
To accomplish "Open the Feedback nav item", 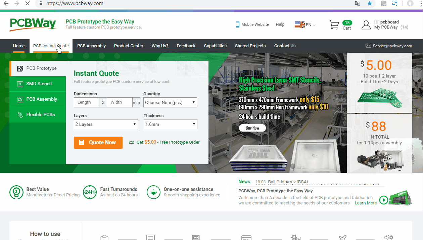I will (x=186, y=46).
